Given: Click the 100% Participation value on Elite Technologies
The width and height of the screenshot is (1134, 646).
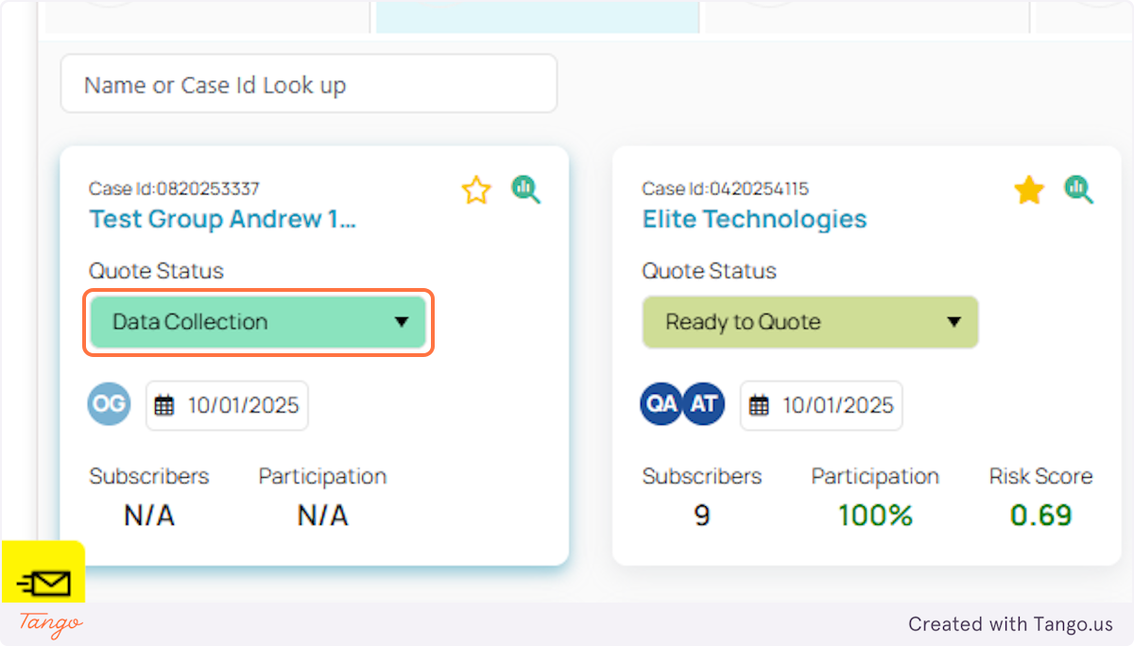Looking at the screenshot, I should [874, 515].
